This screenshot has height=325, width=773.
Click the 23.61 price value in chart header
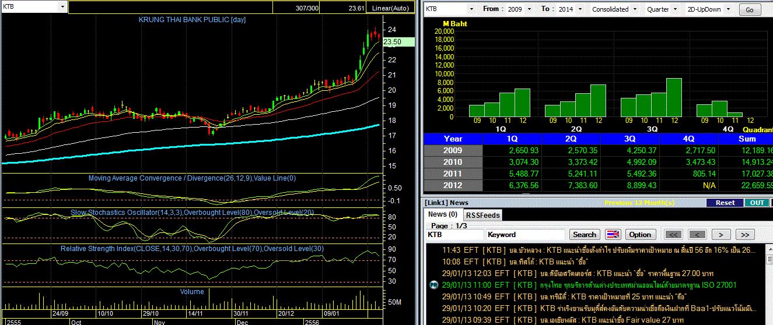[356, 8]
